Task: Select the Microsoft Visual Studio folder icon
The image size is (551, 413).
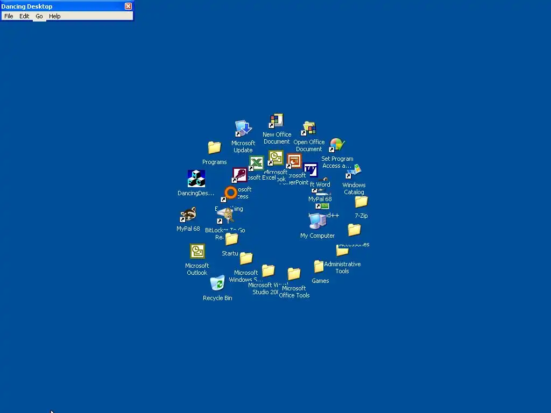Action: pos(268,270)
